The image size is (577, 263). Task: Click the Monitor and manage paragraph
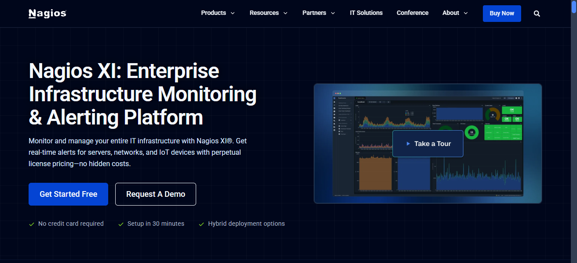click(138, 153)
